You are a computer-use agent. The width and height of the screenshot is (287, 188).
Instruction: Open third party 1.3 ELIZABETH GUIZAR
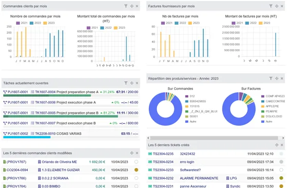point(59,170)
